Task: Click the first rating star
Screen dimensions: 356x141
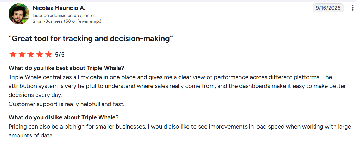Action: [13, 54]
